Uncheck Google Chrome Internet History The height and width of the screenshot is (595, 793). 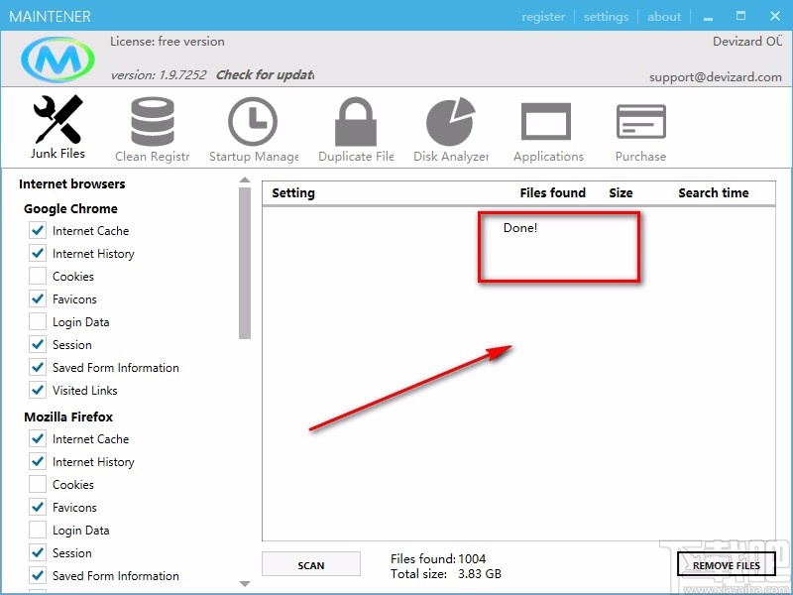[x=38, y=254]
